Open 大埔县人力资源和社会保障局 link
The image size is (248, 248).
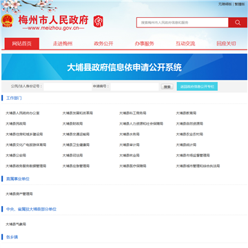141,123
